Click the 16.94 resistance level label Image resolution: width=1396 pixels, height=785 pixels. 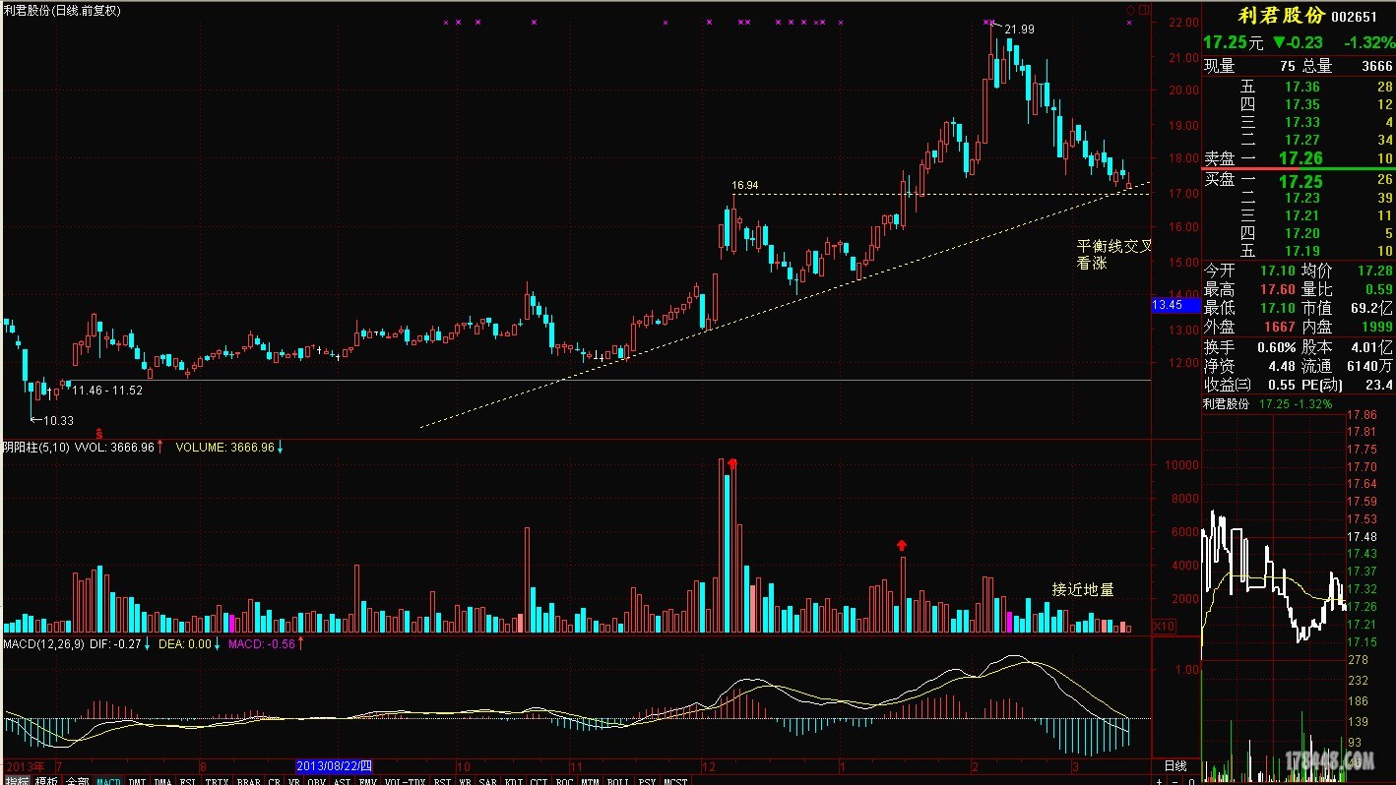click(x=745, y=184)
